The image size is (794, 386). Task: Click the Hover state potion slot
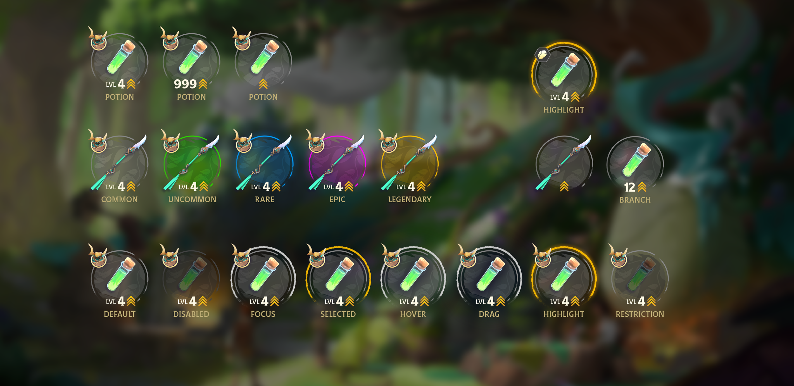click(413, 279)
